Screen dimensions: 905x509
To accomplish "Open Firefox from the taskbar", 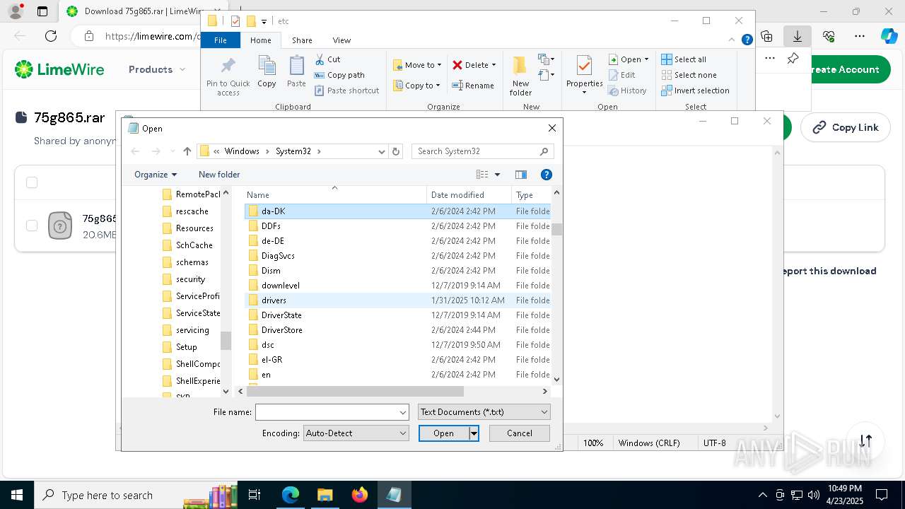I will [359, 495].
